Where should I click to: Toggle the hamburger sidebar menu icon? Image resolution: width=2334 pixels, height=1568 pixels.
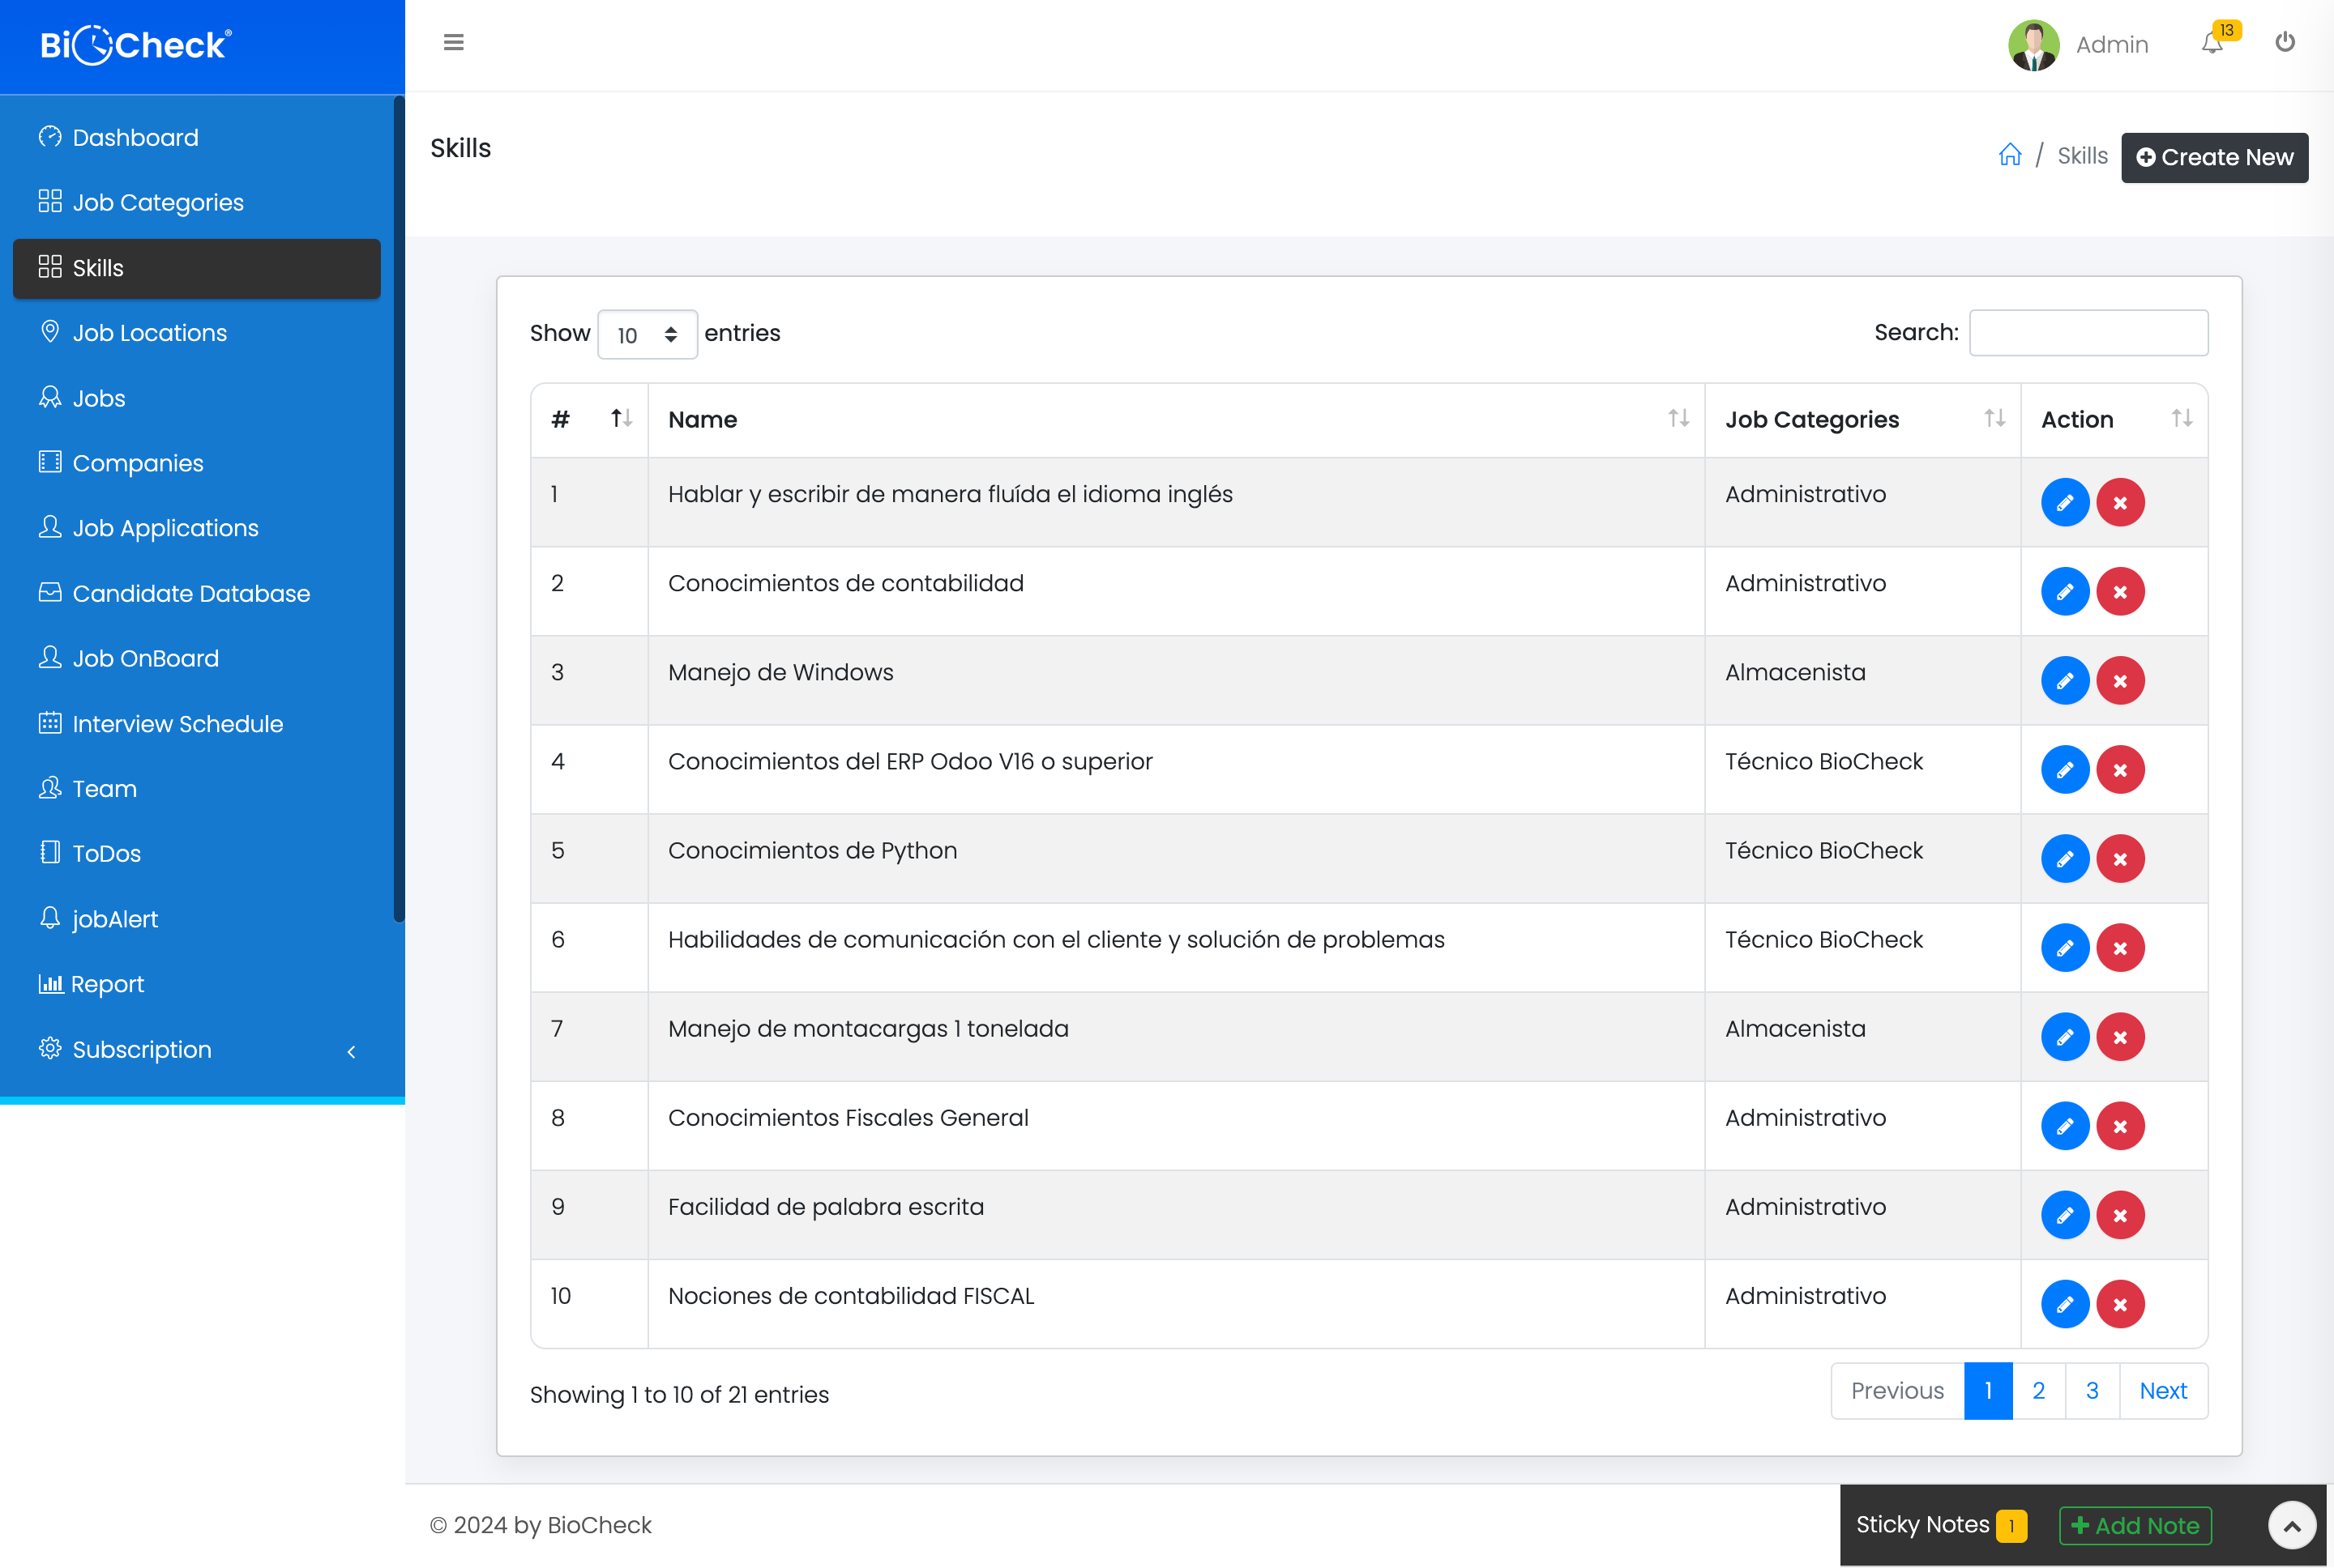[x=453, y=42]
